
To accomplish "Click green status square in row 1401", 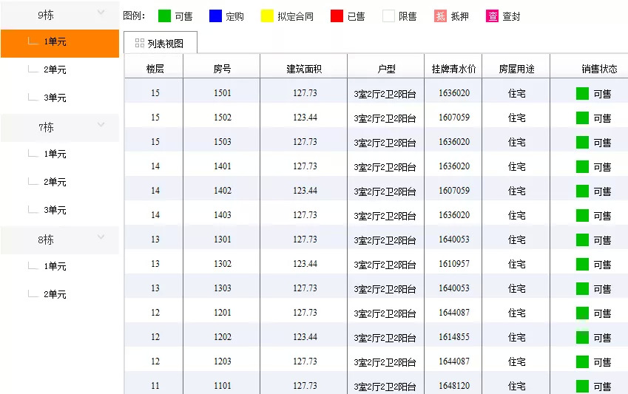I will click(582, 166).
